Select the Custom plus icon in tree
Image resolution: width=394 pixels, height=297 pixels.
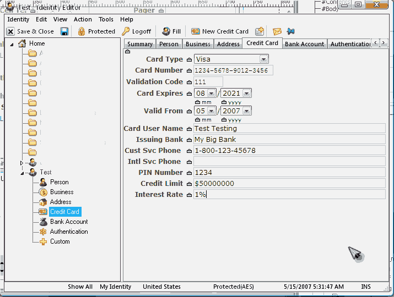pos(43,241)
